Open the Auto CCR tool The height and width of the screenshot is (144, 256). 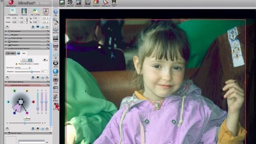coord(70,3)
